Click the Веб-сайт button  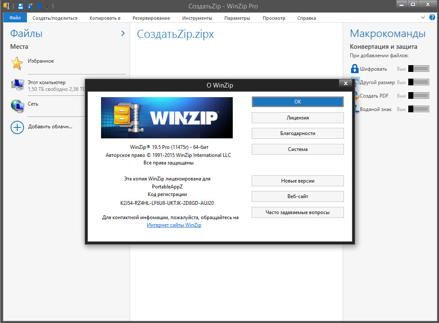[x=298, y=196]
